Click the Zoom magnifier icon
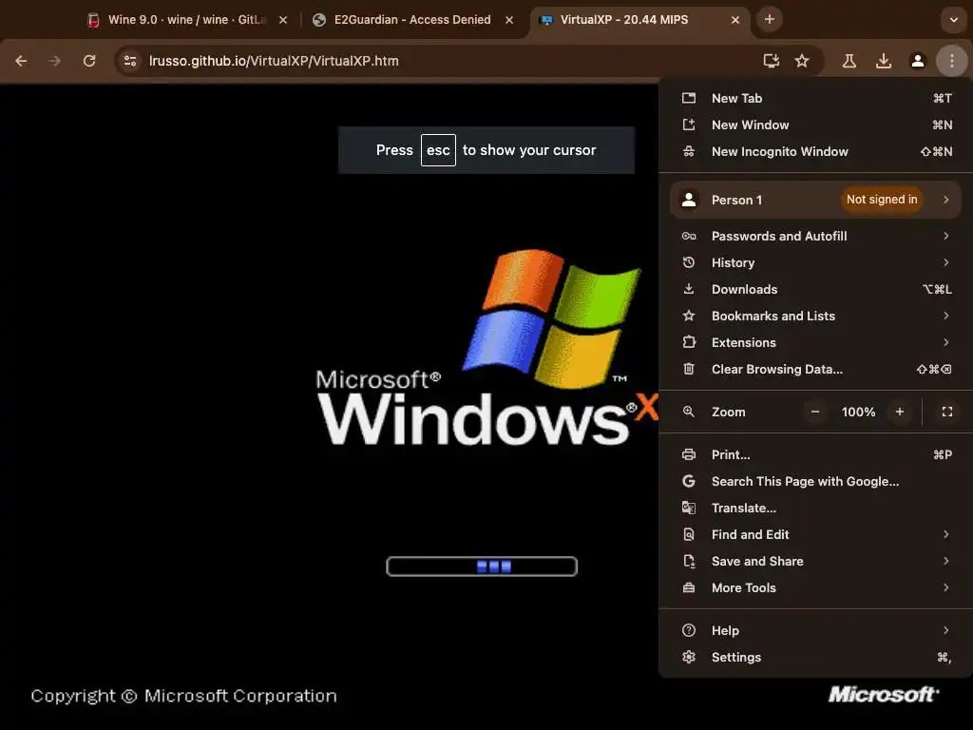The image size is (973, 730). point(689,412)
